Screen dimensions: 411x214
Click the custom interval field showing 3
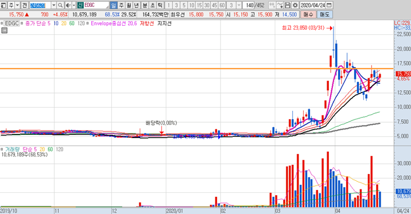click(x=231, y=5)
